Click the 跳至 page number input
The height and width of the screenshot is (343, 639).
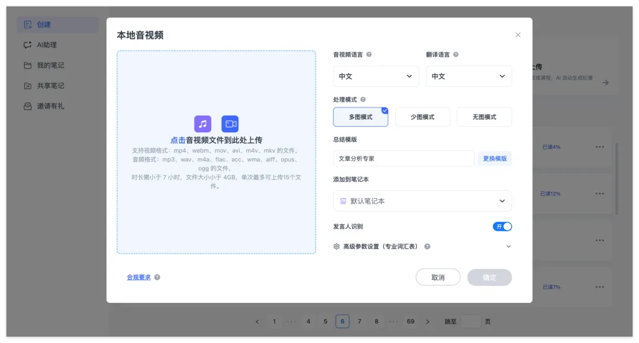pos(471,322)
